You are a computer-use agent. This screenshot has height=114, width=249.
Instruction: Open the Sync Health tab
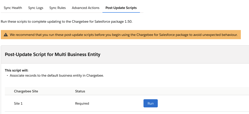tap(13, 8)
